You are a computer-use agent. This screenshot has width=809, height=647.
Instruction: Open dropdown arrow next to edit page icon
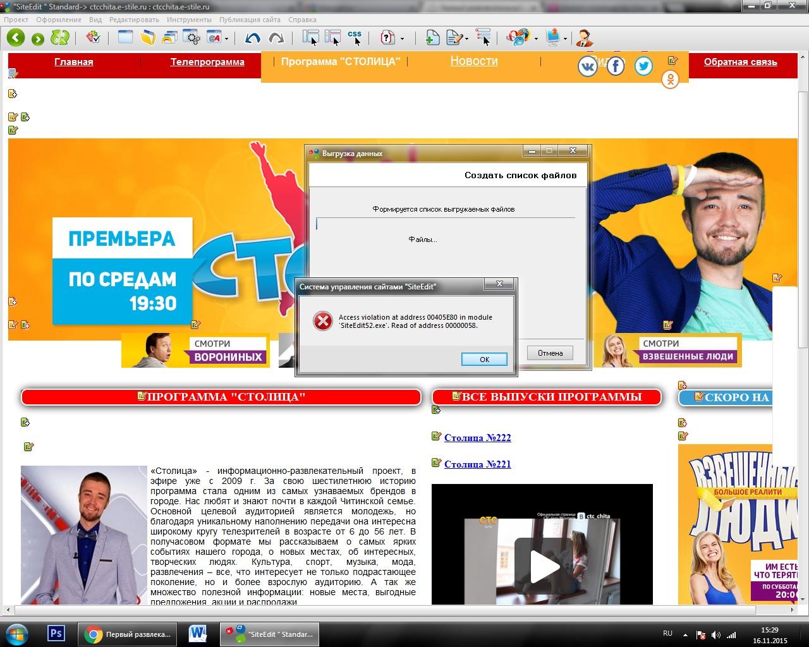pos(466,39)
